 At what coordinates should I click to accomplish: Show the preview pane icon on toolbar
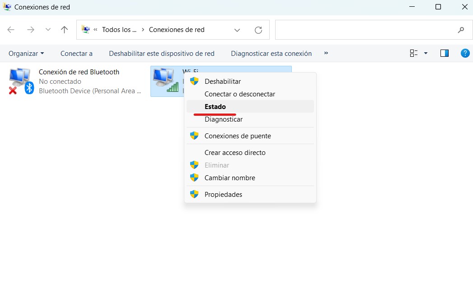click(x=444, y=53)
